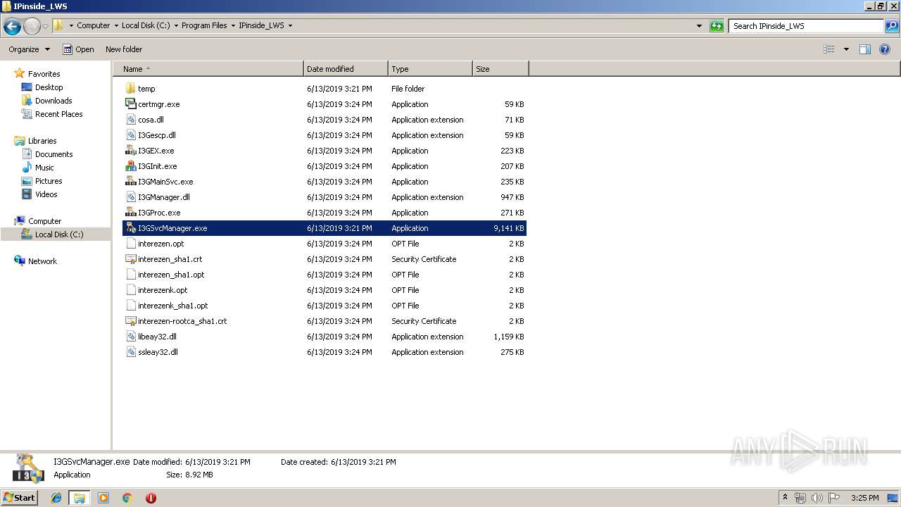Image resolution: width=901 pixels, height=507 pixels.
Task: Click the Change your view icon
Action: click(829, 49)
